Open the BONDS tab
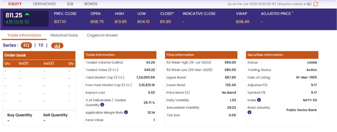 [91, 4]
